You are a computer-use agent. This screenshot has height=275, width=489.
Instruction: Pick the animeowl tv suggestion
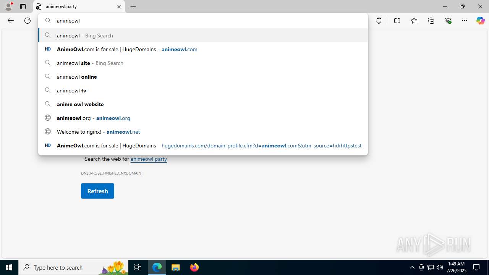point(203,91)
